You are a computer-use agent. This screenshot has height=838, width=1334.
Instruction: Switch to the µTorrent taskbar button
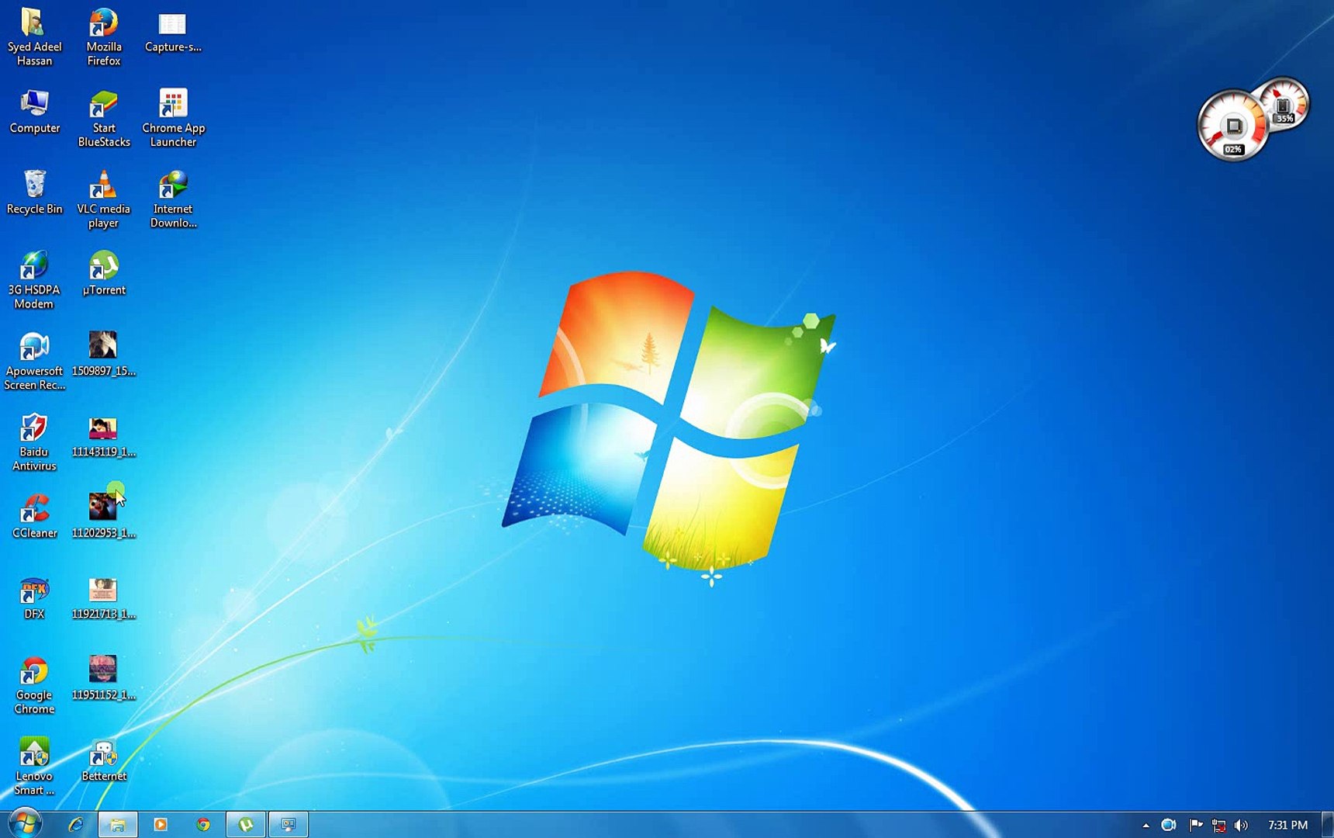246,824
